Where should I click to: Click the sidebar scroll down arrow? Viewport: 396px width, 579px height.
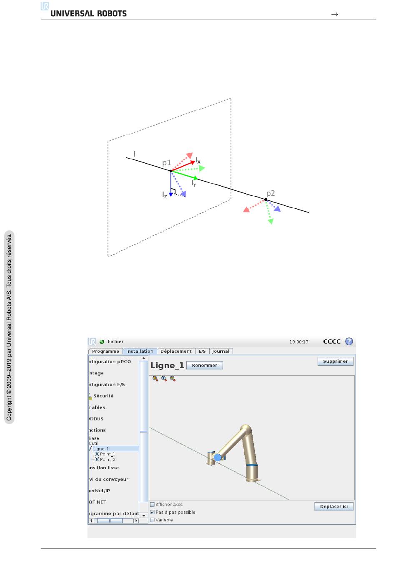click(143, 516)
